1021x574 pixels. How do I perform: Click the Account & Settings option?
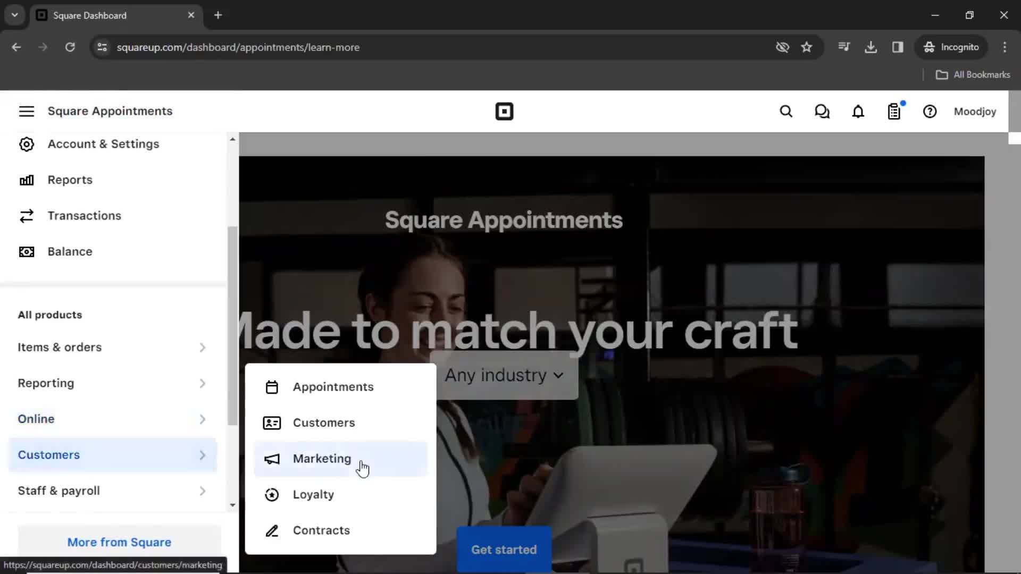click(x=103, y=143)
